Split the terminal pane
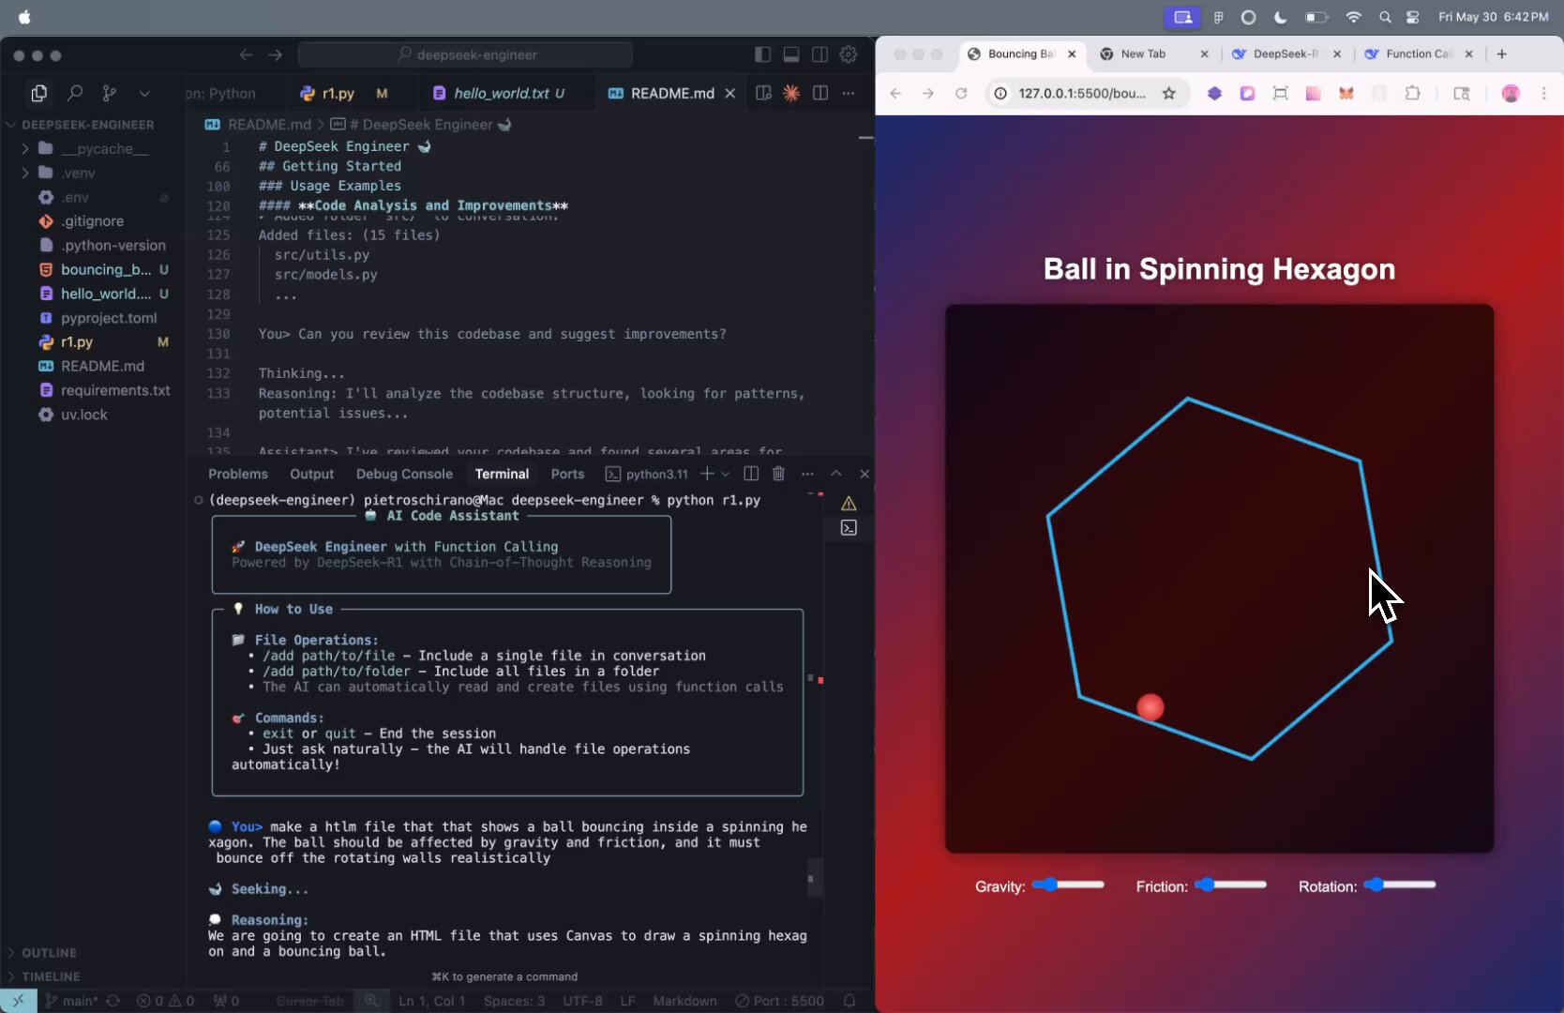 [751, 474]
